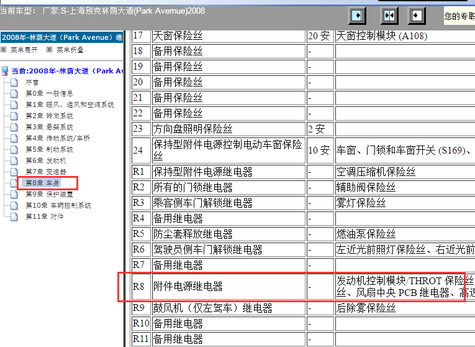
Task: Click cell 雾灯保险丝
Action: [405, 203]
